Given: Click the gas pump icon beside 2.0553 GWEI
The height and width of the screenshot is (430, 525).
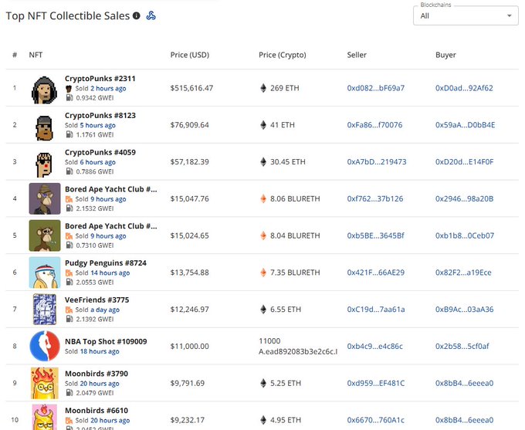Looking at the screenshot, I should pyautogui.click(x=69, y=282).
